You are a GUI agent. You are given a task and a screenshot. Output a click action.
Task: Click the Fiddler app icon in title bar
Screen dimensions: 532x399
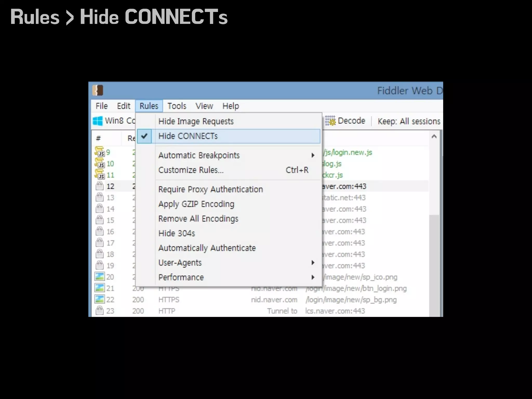tap(98, 90)
